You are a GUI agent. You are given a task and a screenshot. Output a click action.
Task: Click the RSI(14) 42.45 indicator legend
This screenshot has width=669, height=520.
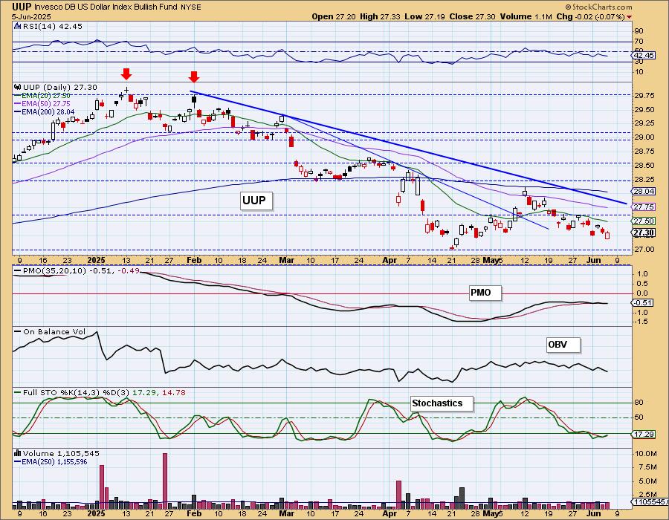(x=53, y=26)
